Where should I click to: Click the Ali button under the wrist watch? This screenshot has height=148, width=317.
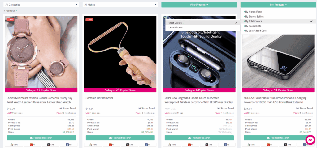click(x=33, y=145)
